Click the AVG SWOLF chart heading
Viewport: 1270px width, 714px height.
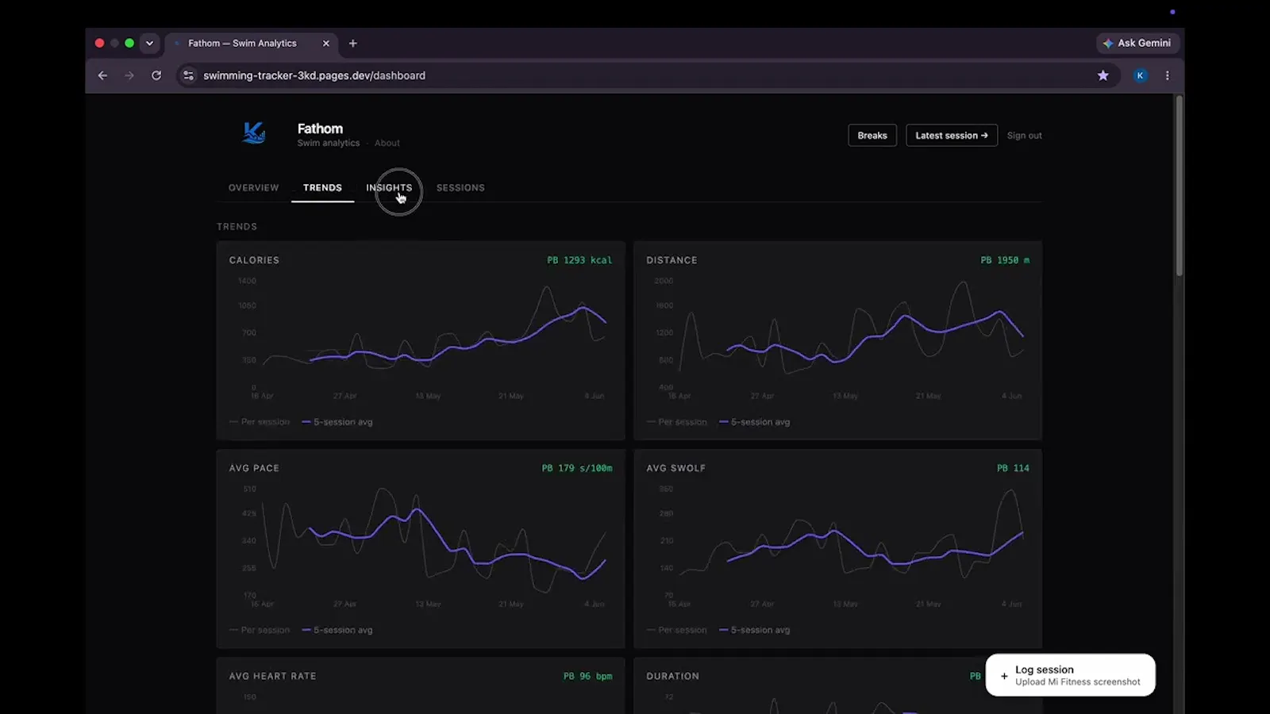pyautogui.click(x=675, y=468)
